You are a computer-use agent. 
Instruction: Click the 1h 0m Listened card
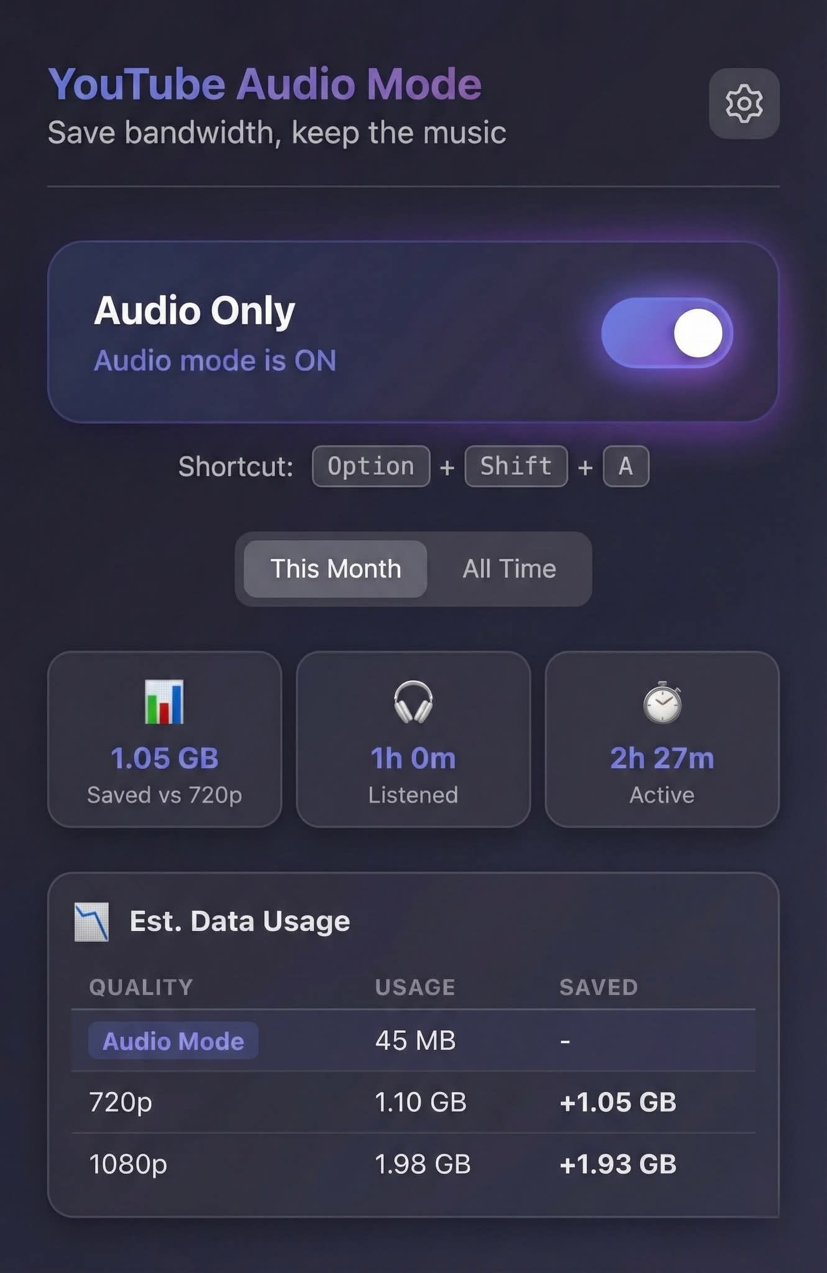[413, 739]
